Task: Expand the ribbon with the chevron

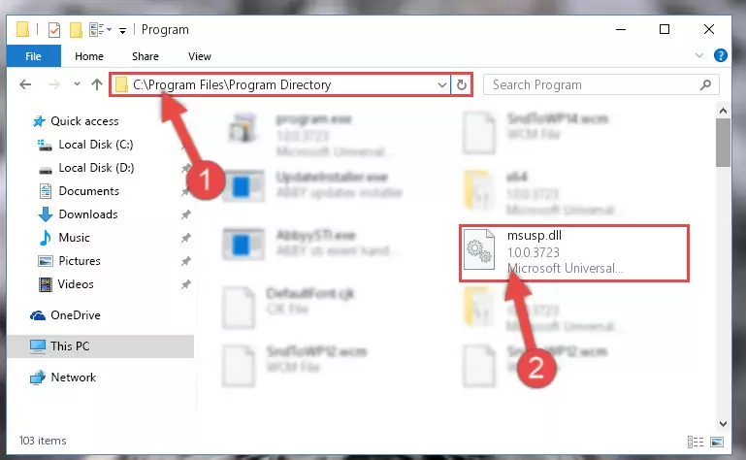Action: tap(698, 55)
